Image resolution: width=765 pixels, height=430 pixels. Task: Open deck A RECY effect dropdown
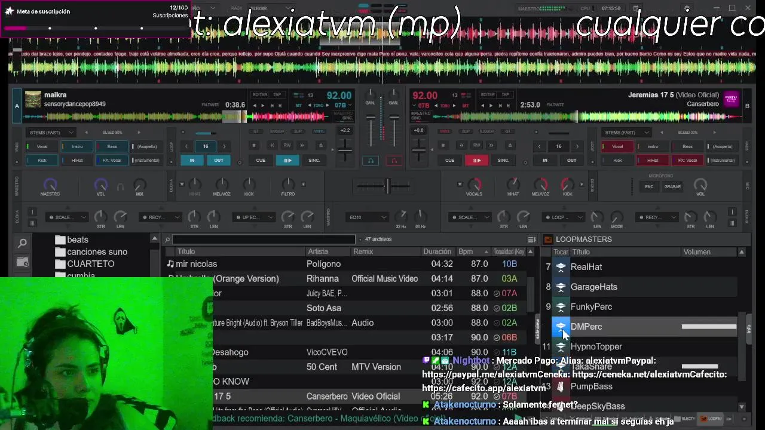160,217
